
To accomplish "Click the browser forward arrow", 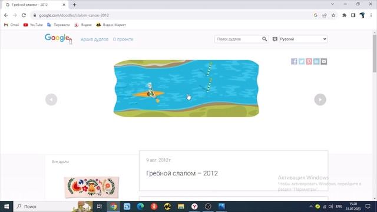I will [x=15, y=15].
